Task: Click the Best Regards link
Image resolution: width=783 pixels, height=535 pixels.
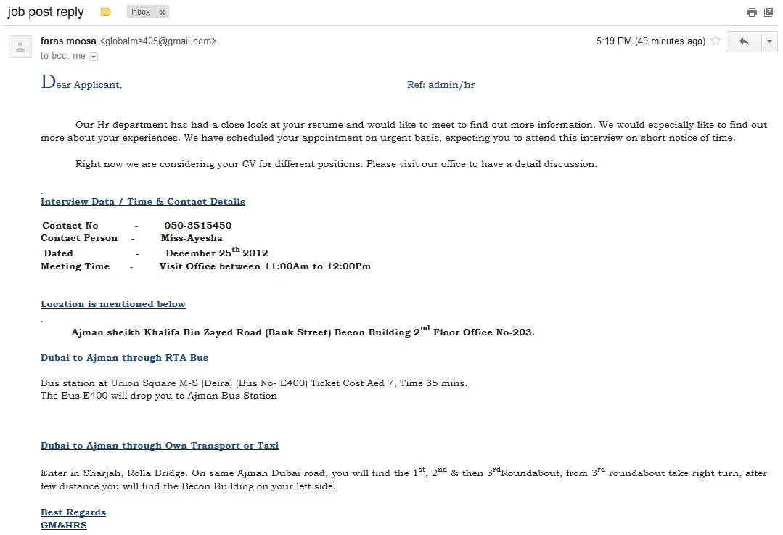Action: tap(73, 512)
